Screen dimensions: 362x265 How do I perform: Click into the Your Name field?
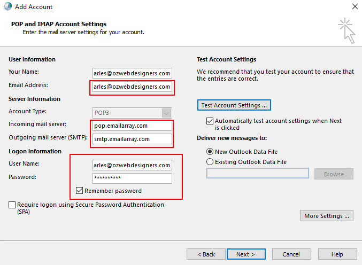tap(132, 73)
